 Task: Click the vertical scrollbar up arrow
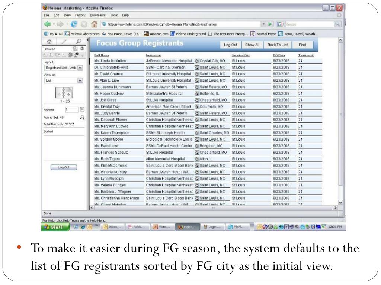[340, 40]
